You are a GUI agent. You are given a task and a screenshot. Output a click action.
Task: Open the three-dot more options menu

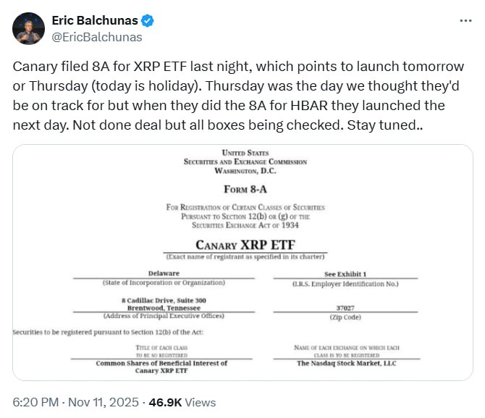(466, 20)
